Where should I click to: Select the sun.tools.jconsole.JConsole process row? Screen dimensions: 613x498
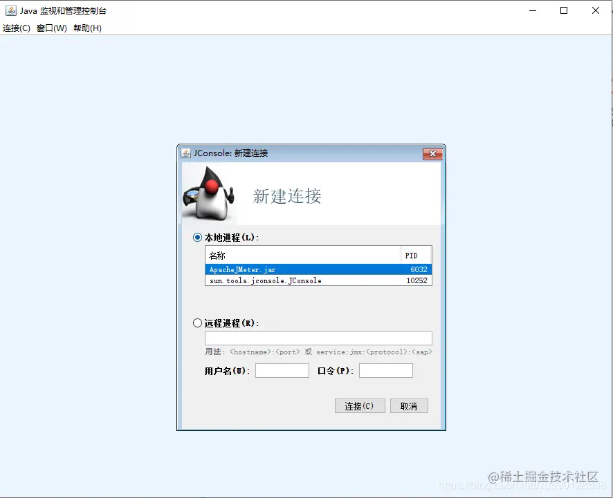pyautogui.click(x=318, y=280)
